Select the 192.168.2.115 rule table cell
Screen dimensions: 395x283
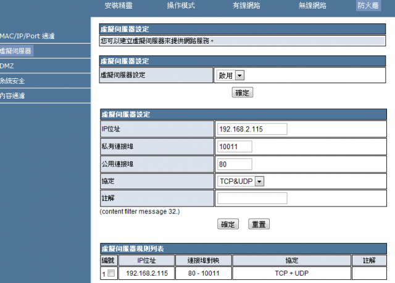(147, 273)
